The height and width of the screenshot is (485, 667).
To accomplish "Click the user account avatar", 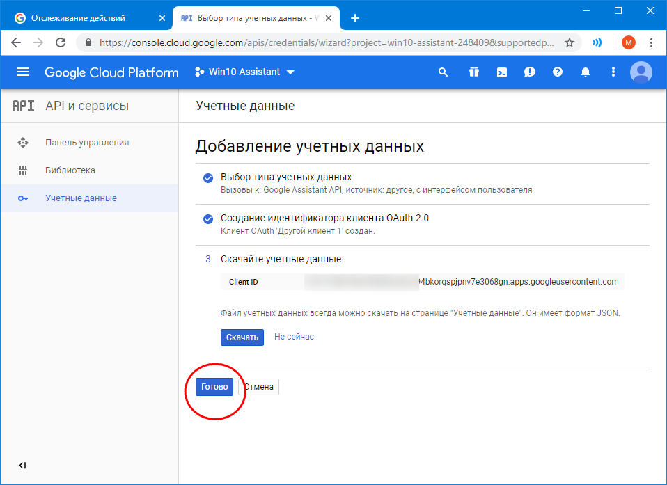I will pos(641,72).
